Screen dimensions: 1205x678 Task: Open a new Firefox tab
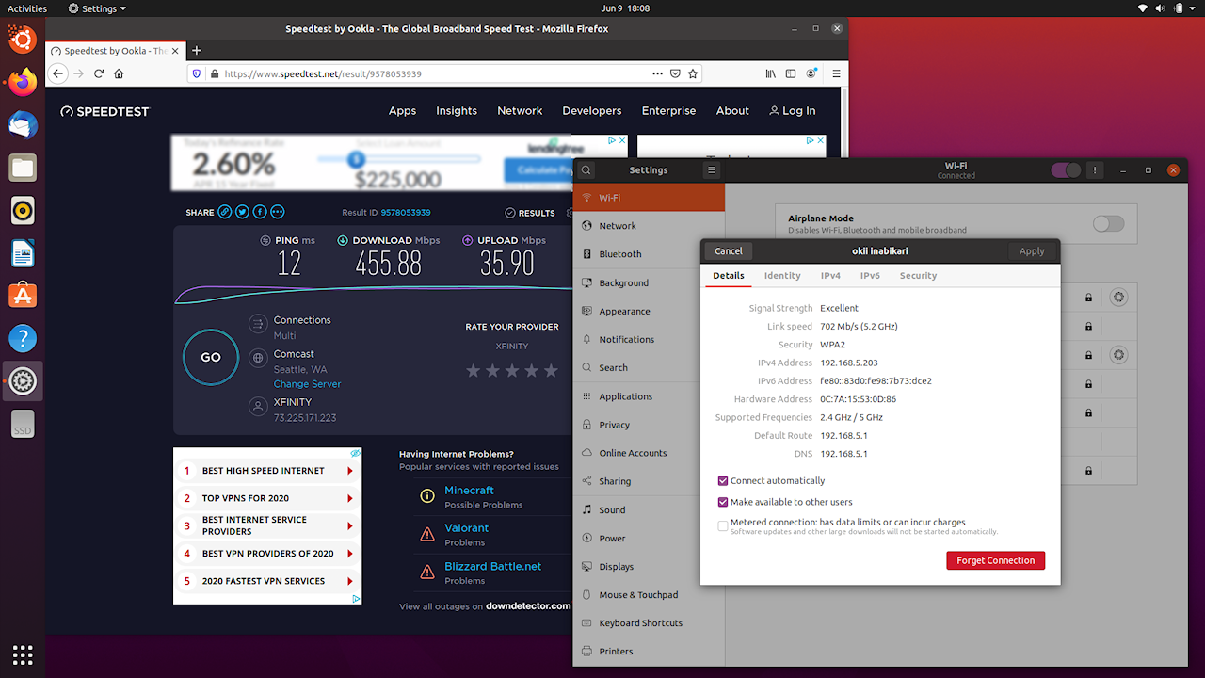(x=197, y=51)
